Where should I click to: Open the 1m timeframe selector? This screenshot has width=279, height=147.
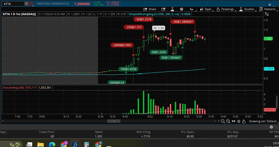pos(192,9)
